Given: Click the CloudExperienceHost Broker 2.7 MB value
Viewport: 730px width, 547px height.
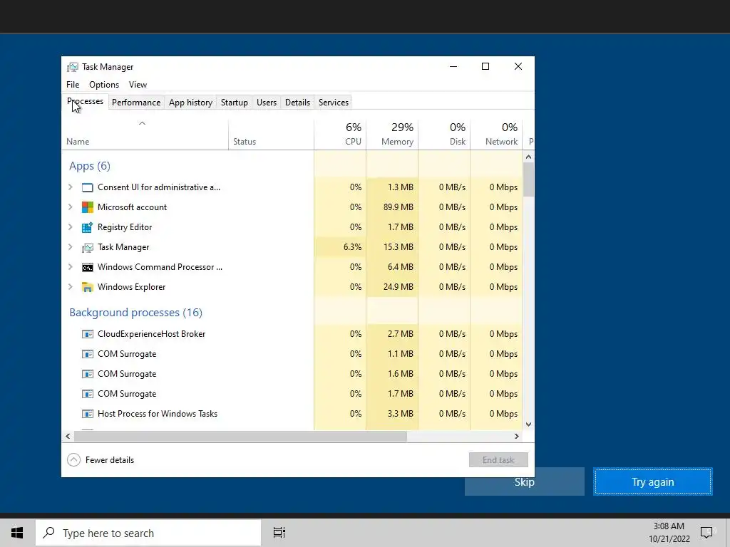Looking at the screenshot, I should click(400, 334).
